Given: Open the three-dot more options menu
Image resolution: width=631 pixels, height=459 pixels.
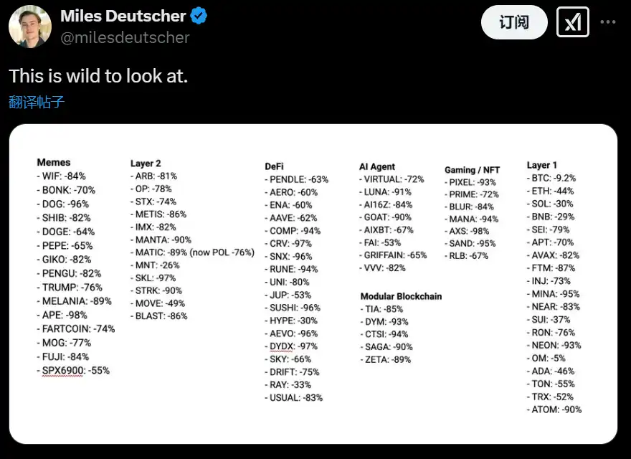Looking at the screenshot, I should pos(608,22).
